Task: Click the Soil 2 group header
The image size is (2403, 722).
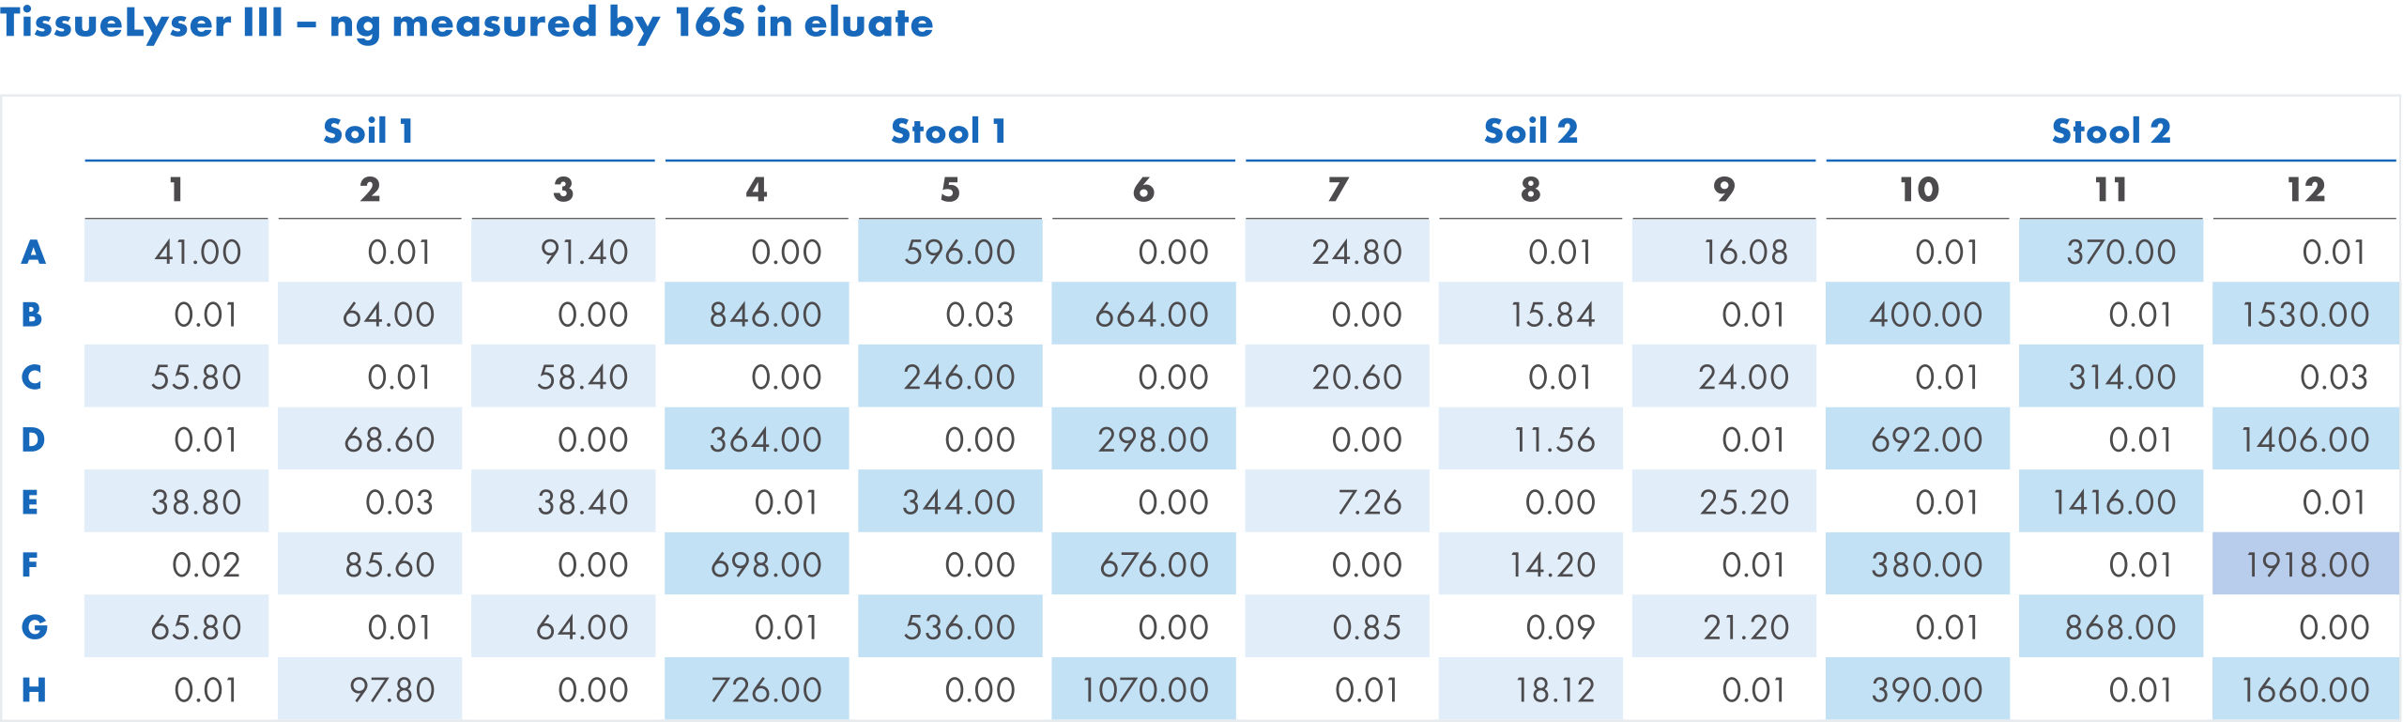Action: [x=1530, y=131]
